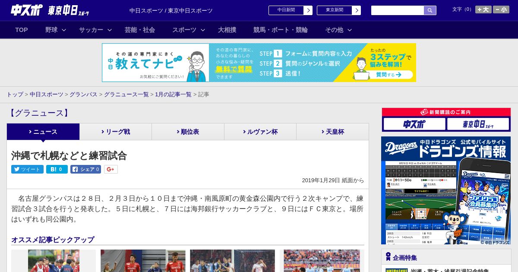Expand the 野球 navigation dropdown
518x272 pixels.
(x=56, y=30)
